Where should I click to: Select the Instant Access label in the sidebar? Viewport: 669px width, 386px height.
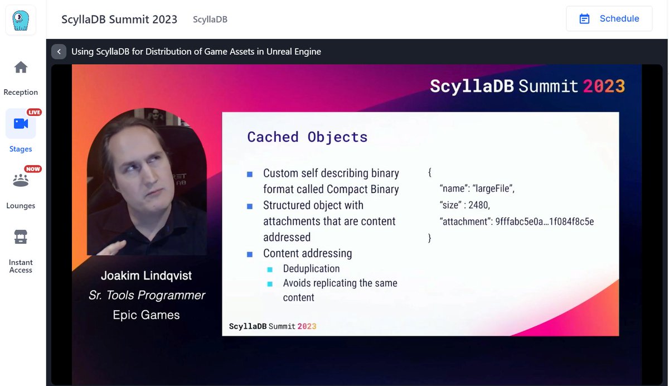pos(21,266)
